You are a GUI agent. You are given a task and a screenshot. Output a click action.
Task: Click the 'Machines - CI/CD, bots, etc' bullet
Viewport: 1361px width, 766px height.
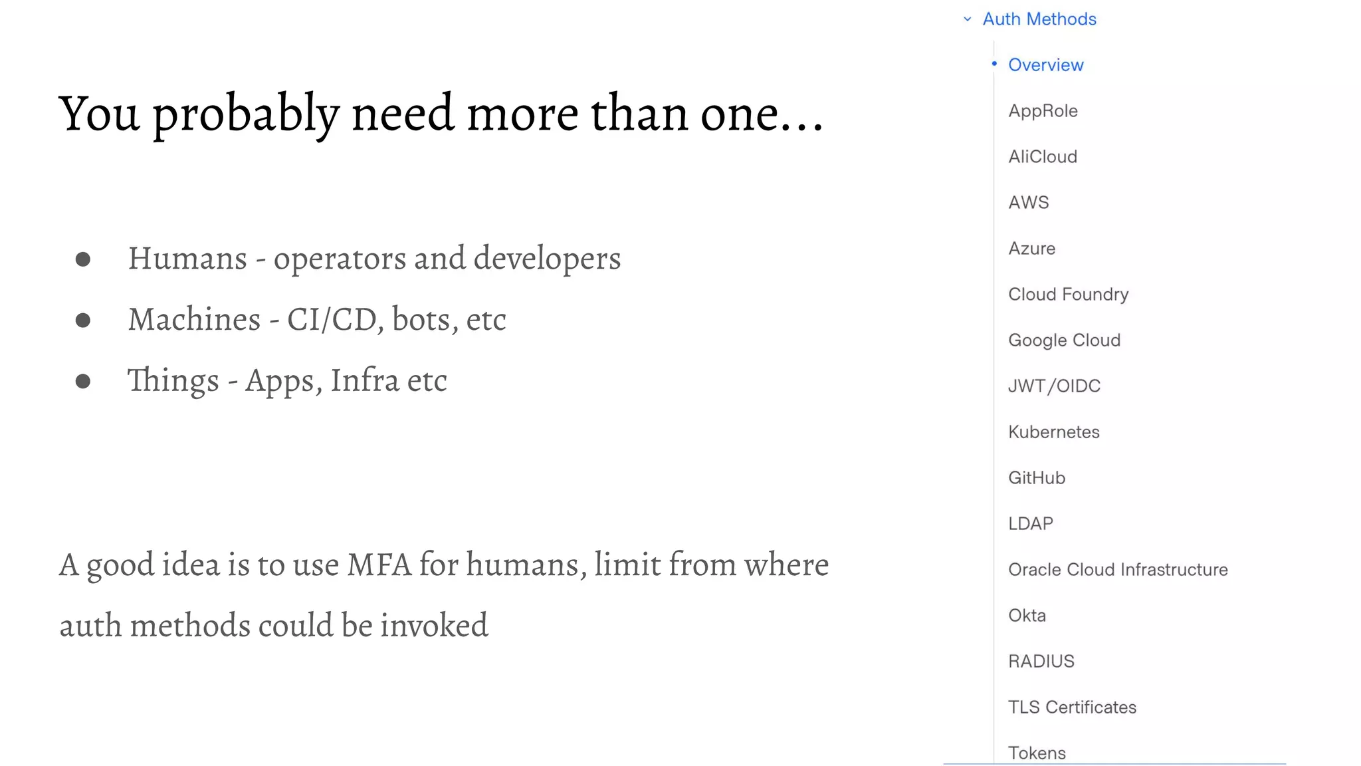pyautogui.click(x=317, y=320)
